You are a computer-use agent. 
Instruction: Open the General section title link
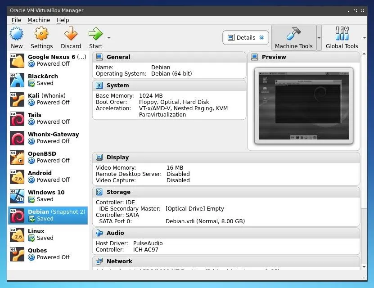tap(118, 57)
